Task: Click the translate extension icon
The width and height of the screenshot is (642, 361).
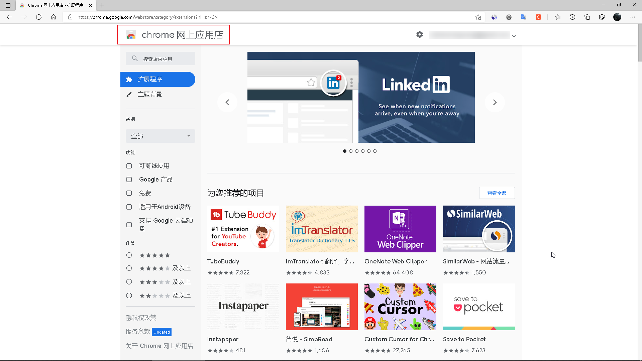Action: click(524, 17)
